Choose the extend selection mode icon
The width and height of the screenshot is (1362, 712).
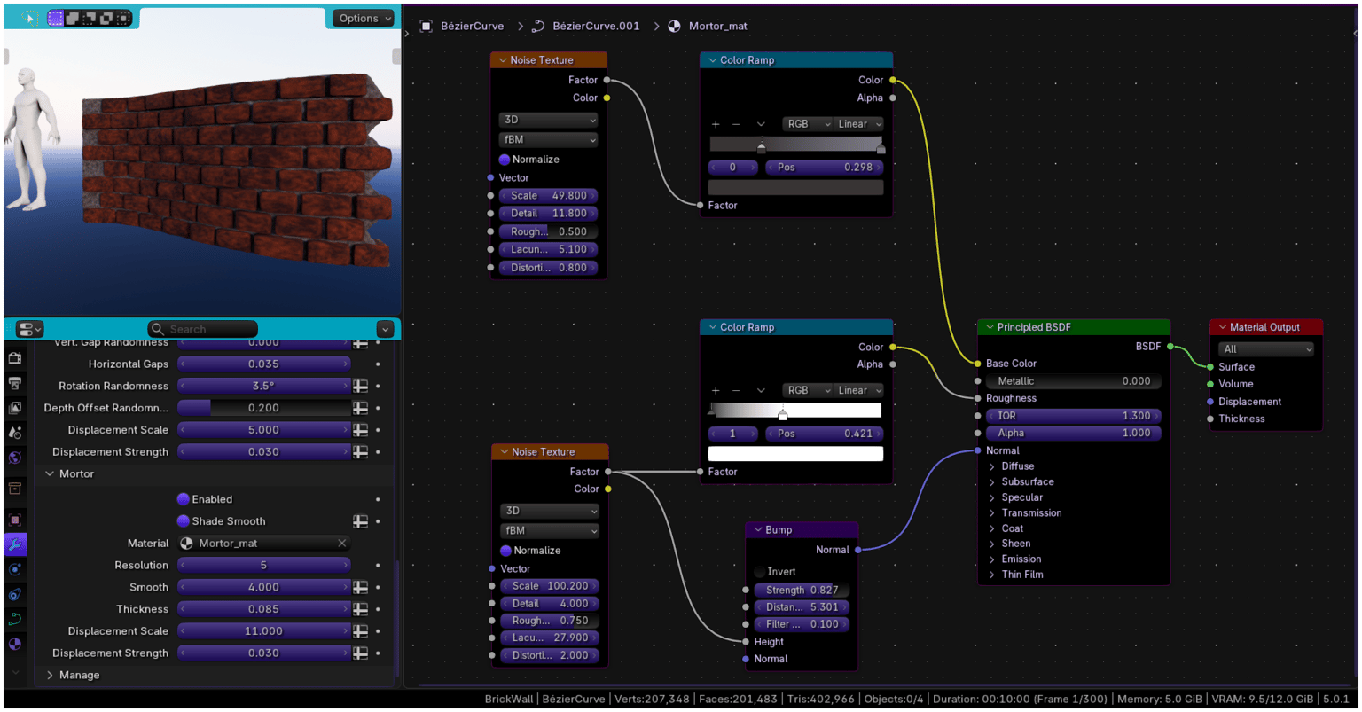coord(74,18)
